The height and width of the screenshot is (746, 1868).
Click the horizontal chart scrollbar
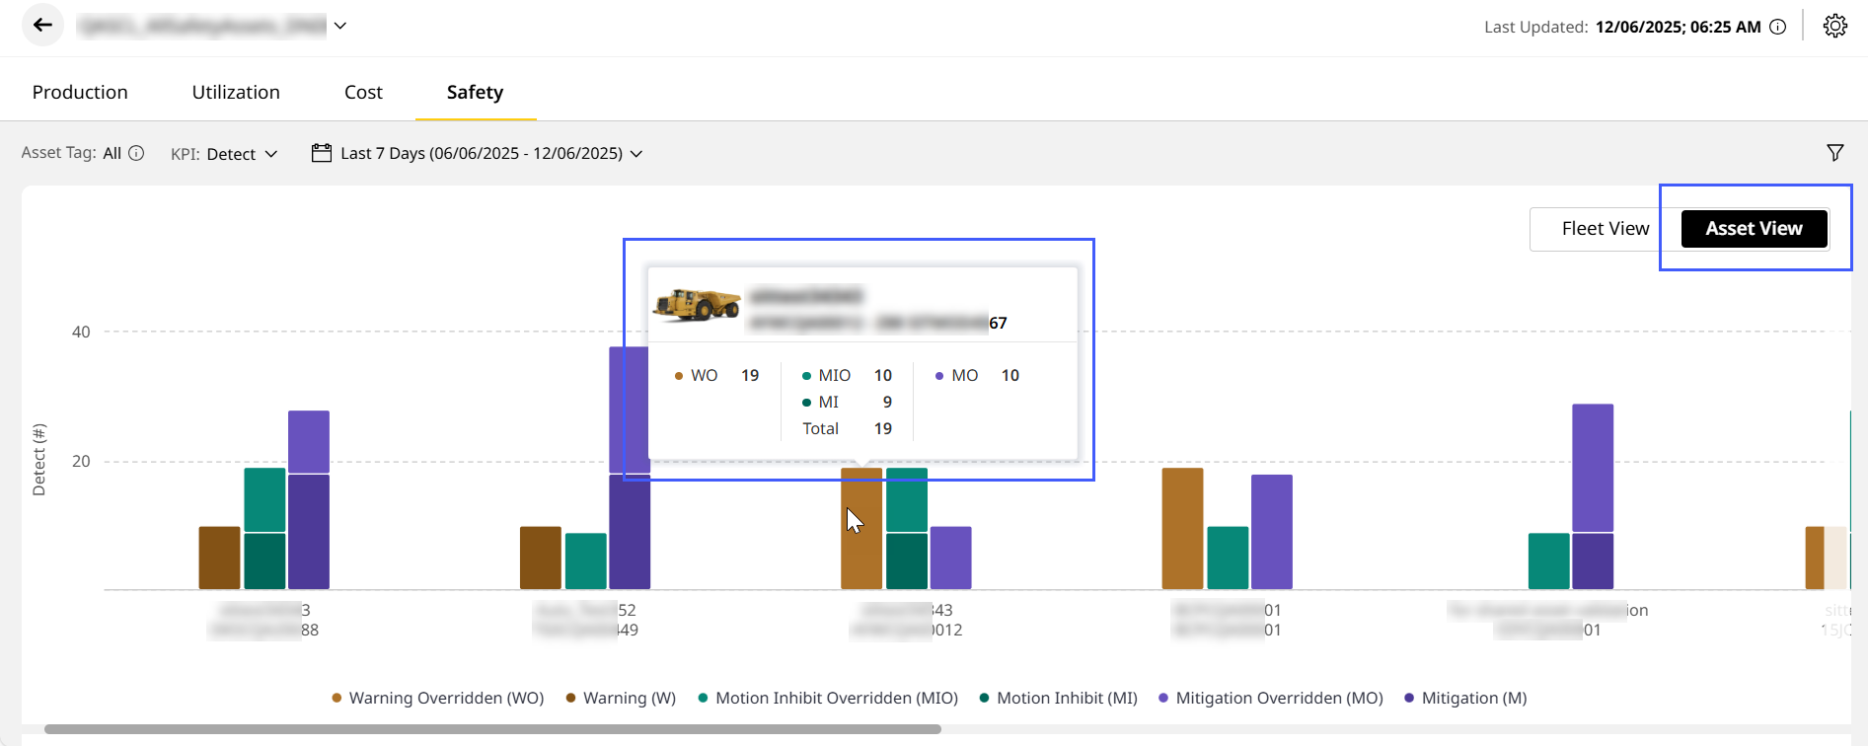coord(491,729)
